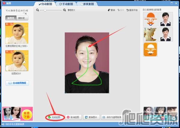Viewport: 180px width, 128px height.
Task: Click the portrait photo on the canvas
Action: 87,63
